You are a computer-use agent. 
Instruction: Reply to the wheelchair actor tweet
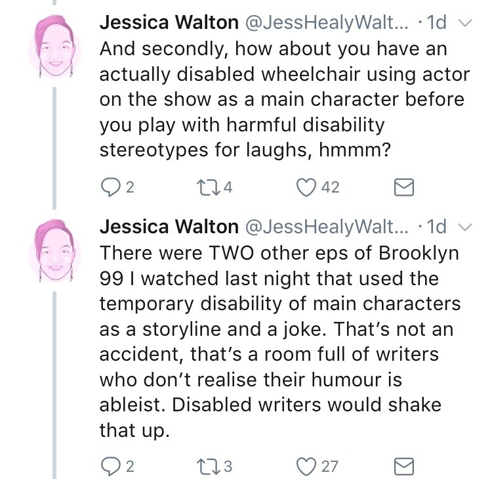coord(109,188)
